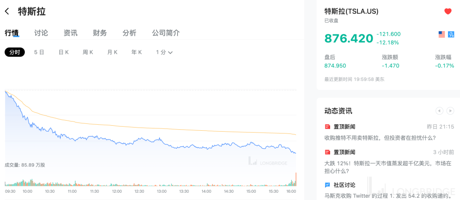The width and height of the screenshot is (460, 200).
Task: Toggle the red heart favorite icon
Action: pos(448,11)
